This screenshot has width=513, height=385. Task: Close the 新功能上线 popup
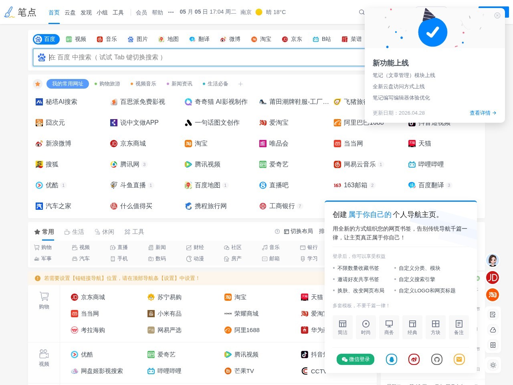tap(497, 15)
